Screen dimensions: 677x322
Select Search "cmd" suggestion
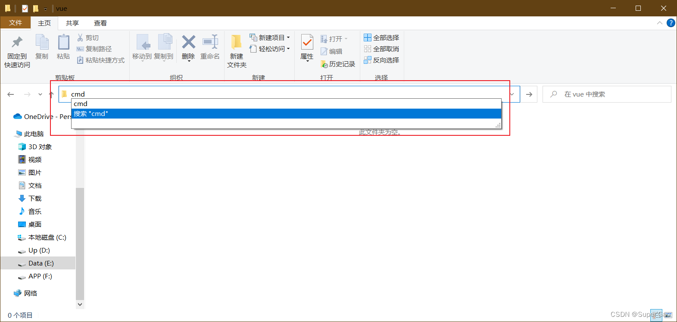click(x=286, y=113)
